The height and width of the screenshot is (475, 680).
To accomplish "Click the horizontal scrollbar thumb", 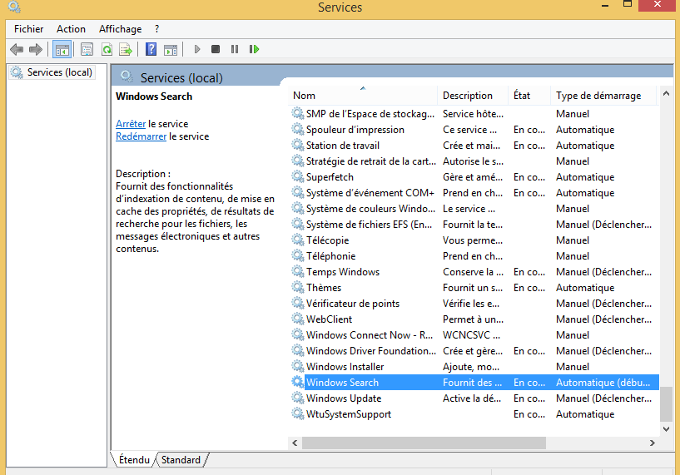I will pyautogui.click(x=424, y=443).
